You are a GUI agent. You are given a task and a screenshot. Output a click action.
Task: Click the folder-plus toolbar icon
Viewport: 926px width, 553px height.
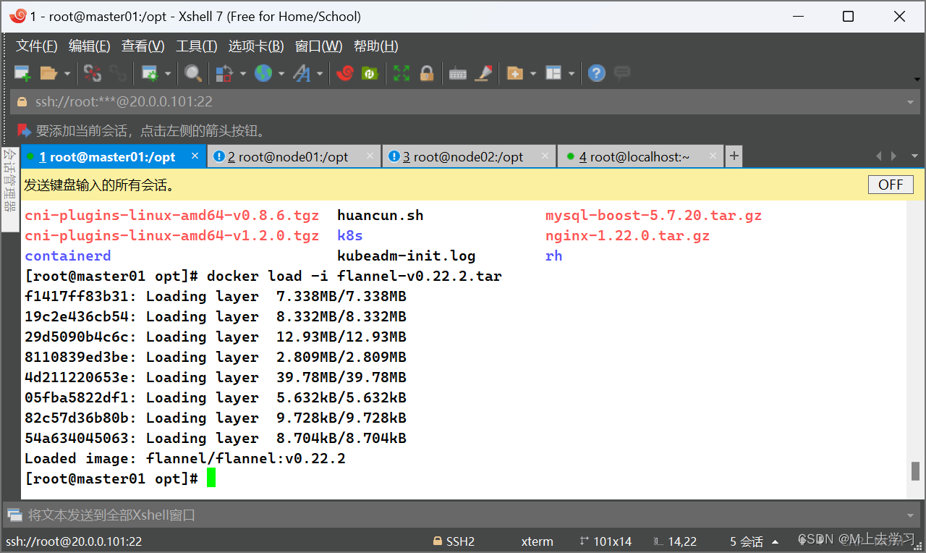(514, 73)
